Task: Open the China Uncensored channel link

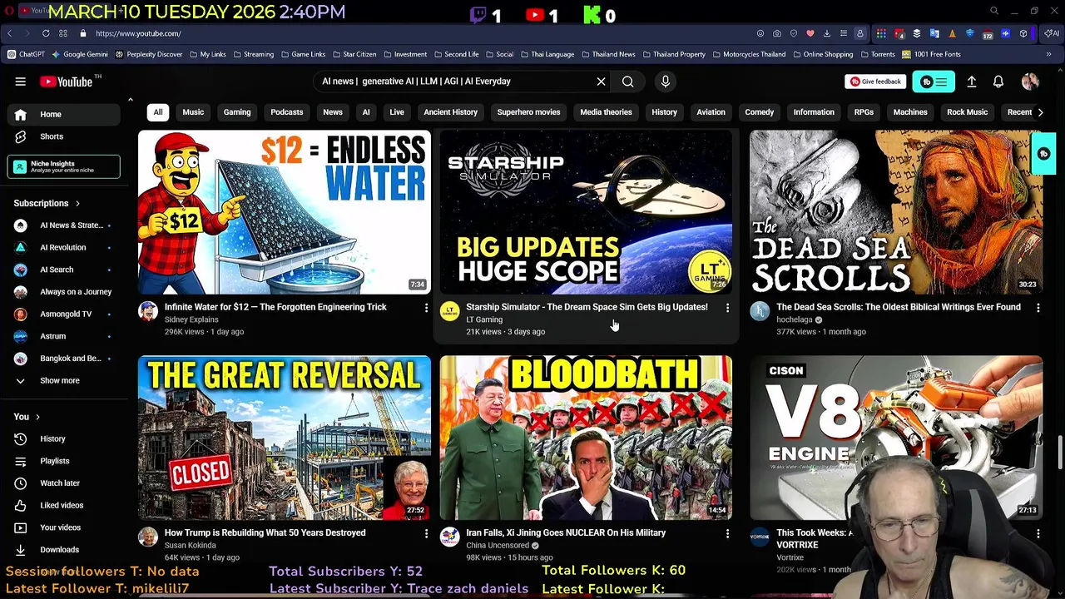Action: click(x=498, y=546)
